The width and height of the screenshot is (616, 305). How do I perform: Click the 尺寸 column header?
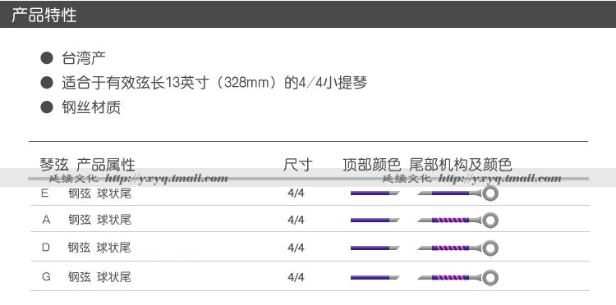[x=298, y=165]
